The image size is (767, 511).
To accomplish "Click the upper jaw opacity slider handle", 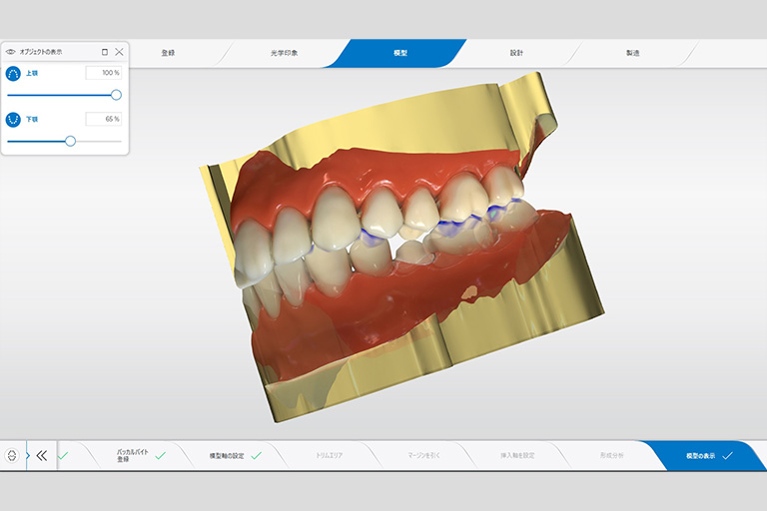I will click(x=116, y=95).
